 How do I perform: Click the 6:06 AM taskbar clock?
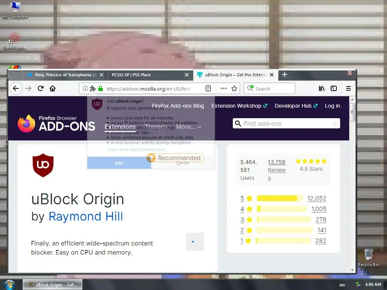373,284
